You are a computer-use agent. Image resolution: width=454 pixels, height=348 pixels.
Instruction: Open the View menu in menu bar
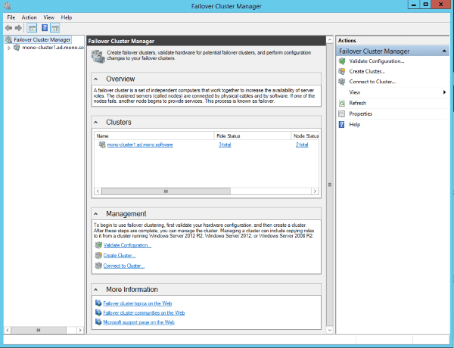(49, 17)
